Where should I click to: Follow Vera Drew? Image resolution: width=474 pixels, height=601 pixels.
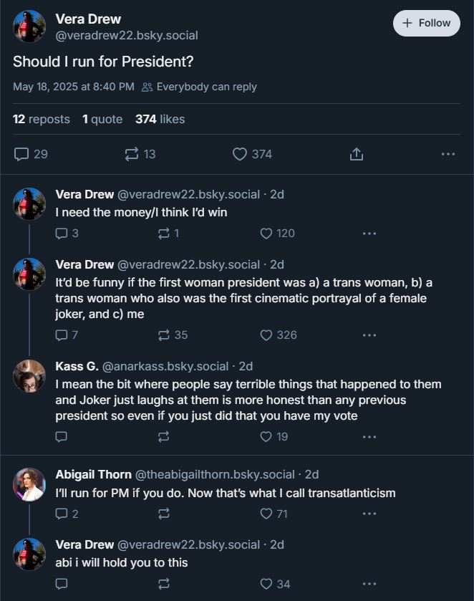pyautogui.click(x=427, y=23)
